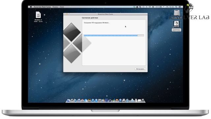This screenshot has width=211, height=119.
Task: Select the Ассистент Boot Camp desktop icon
Action: click(x=176, y=26)
